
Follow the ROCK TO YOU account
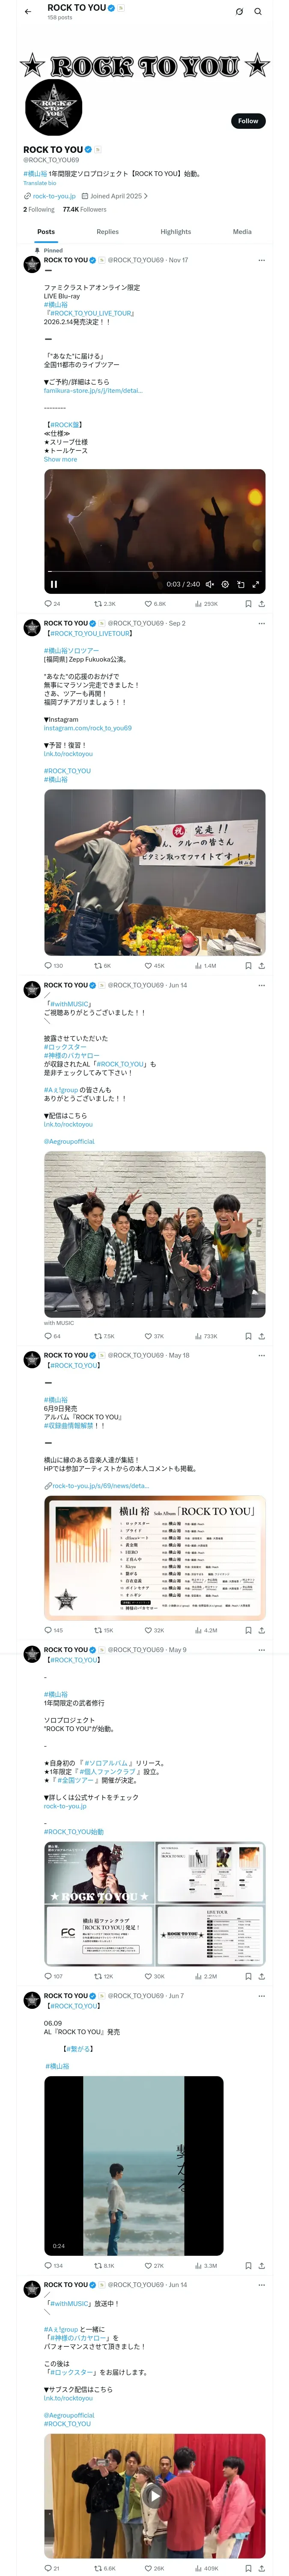point(247,120)
